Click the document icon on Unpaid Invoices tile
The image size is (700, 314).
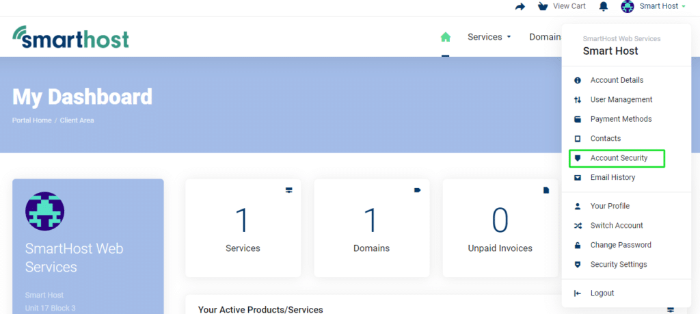pos(546,190)
